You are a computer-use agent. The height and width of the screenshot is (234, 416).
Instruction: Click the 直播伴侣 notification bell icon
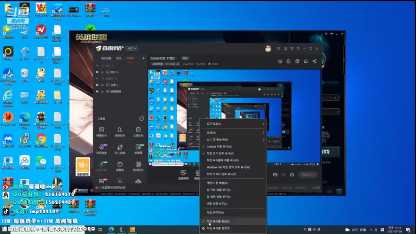tap(306, 61)
